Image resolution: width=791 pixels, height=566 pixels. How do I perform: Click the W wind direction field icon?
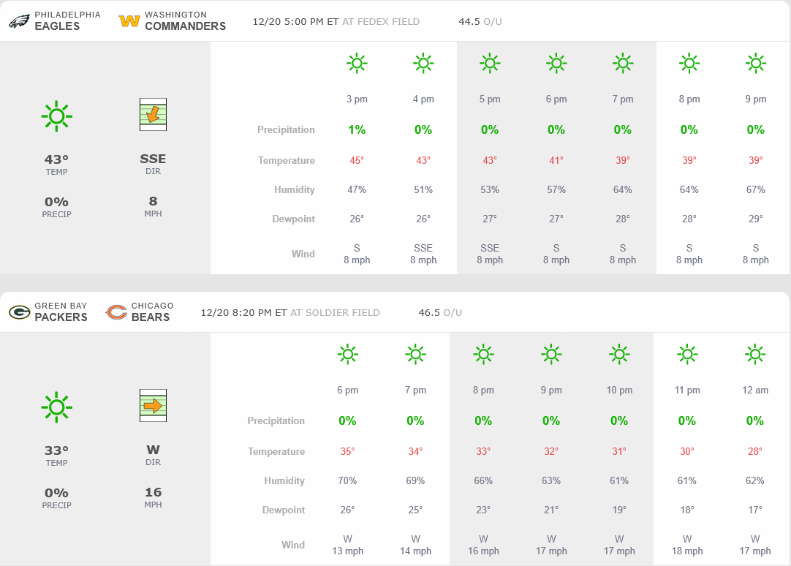(153, 405)
